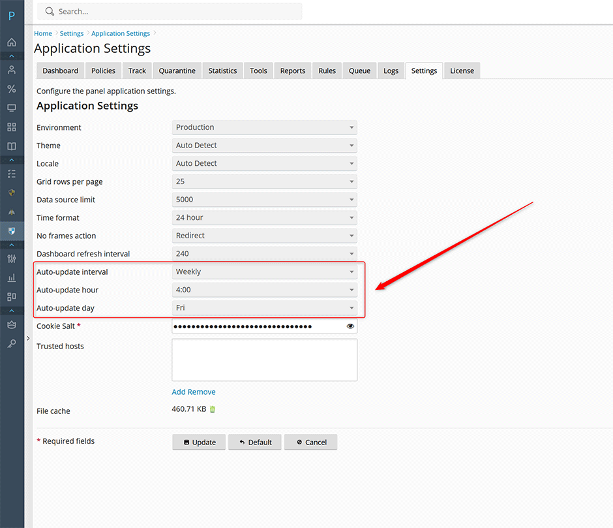Click the slider controls sidebar icon

pos(12,258)
